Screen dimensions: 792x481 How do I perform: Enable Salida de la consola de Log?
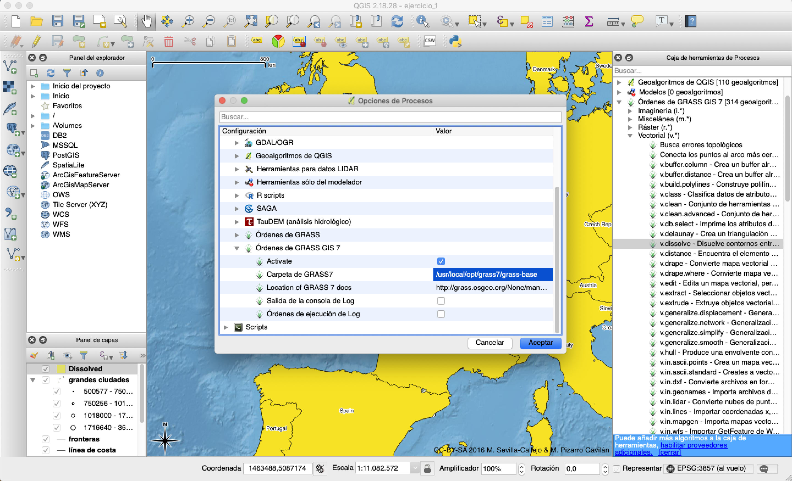pyautogui.click(x=441, y=301)
